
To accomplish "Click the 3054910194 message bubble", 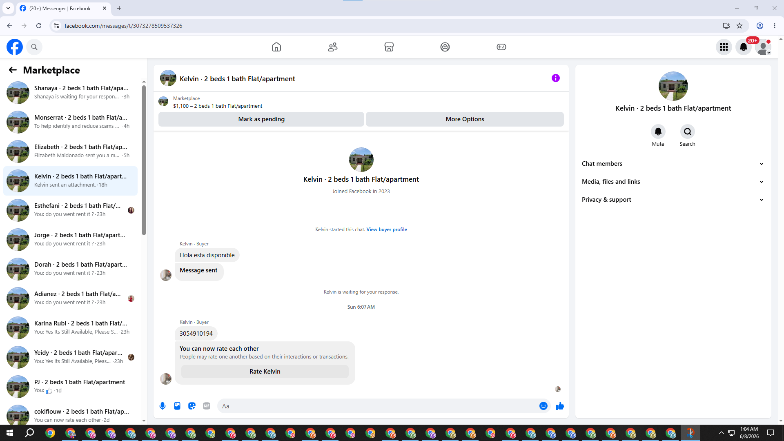I will (x=196, y=334).
